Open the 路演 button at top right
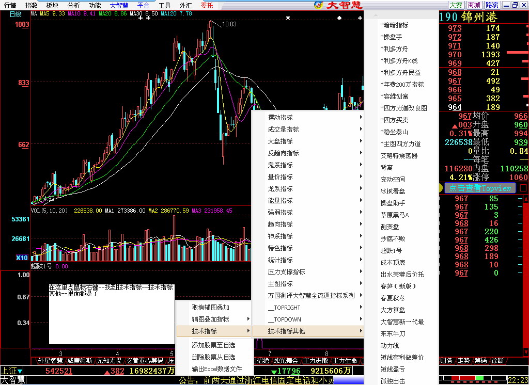The height and width of the screenshot is (385, 529). [x=492, y=5]
